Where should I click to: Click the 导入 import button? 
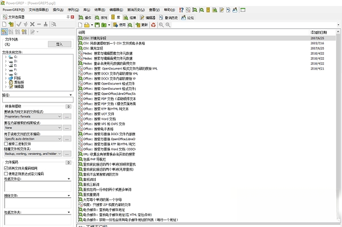pyautogui.click(x=59, y=44)
